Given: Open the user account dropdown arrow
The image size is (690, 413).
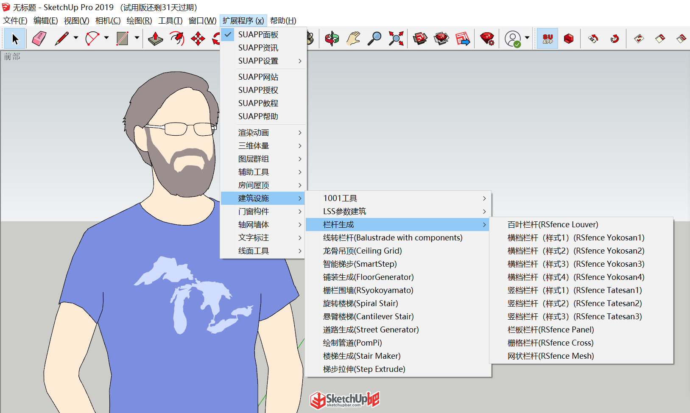Looking at the screenshot, I should click(x=527, y=38).
